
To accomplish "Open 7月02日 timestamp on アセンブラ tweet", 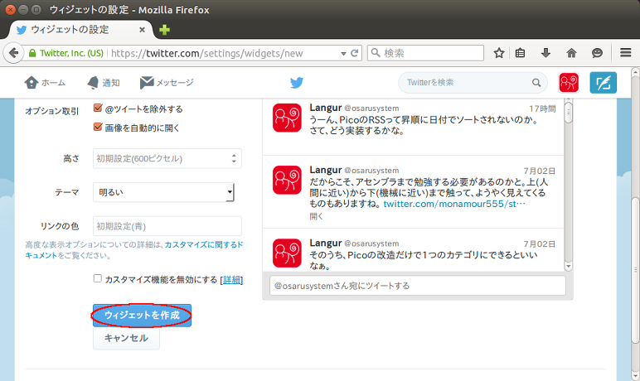I will pos(540,171).
